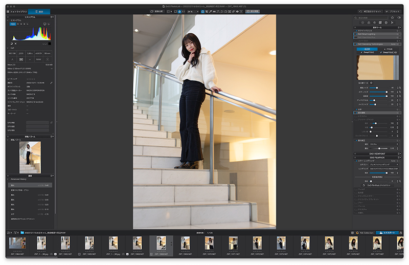The width and height of the screenshot is (409, 265).
Task: Open the Local Adjustments palette icon
Action: click(x=386, y=23)
